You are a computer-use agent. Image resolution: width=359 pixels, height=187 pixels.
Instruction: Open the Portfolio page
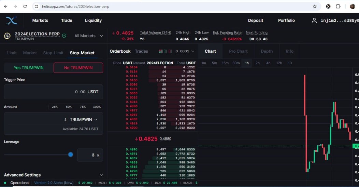coord(286,21)
